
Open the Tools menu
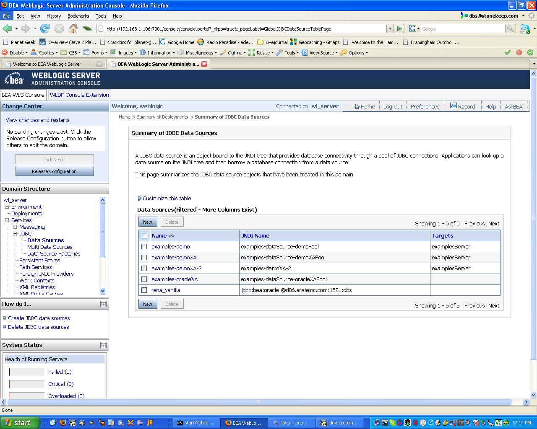tap(101, 16)
